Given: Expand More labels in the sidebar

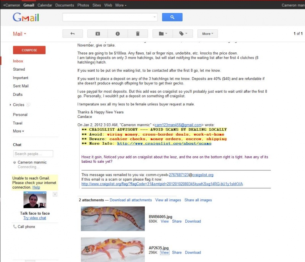Looking at the screenshot, I should point(18,131).
